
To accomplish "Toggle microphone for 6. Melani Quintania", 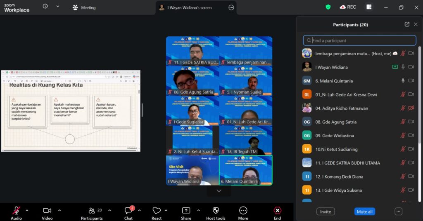I will [x=403, y=81].
